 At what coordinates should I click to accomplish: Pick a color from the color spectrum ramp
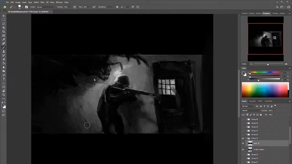click(265, 90)
